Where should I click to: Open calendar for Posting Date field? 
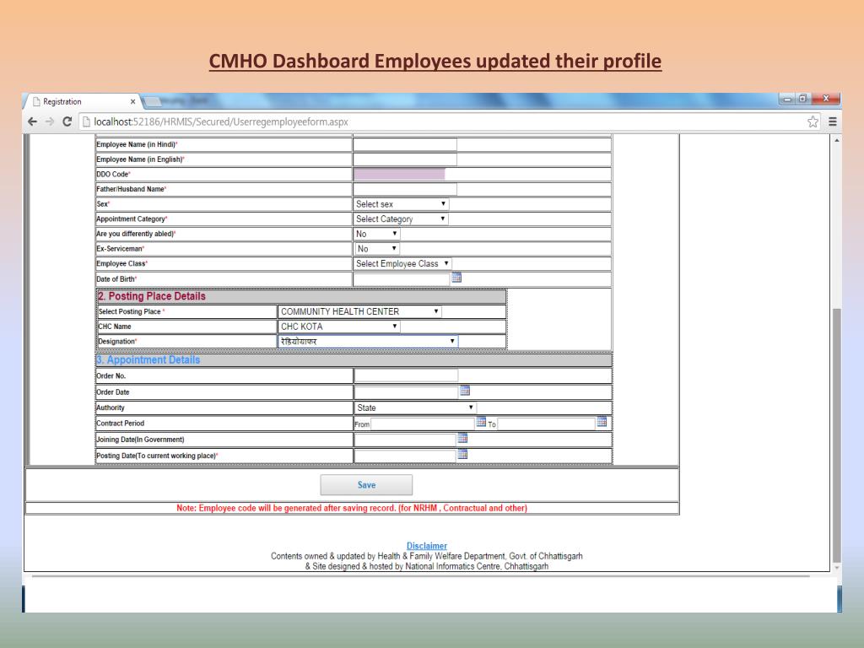[x=462, y=454]
